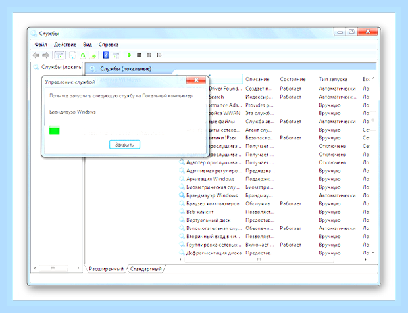This screenshot has width=408, height=313.
Task: Select the Брандмауэр Windows service row
Action: coord(275,195)
